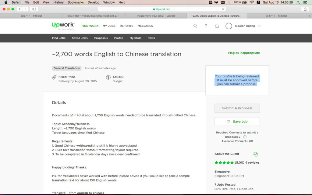The width and height of the screenshot is (312, 195).
Task: Click the Safari address bar field
Action: (161, 9)
